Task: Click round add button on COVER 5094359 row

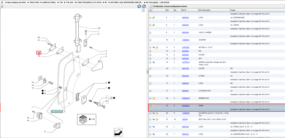Action: [x=150, y=55]
